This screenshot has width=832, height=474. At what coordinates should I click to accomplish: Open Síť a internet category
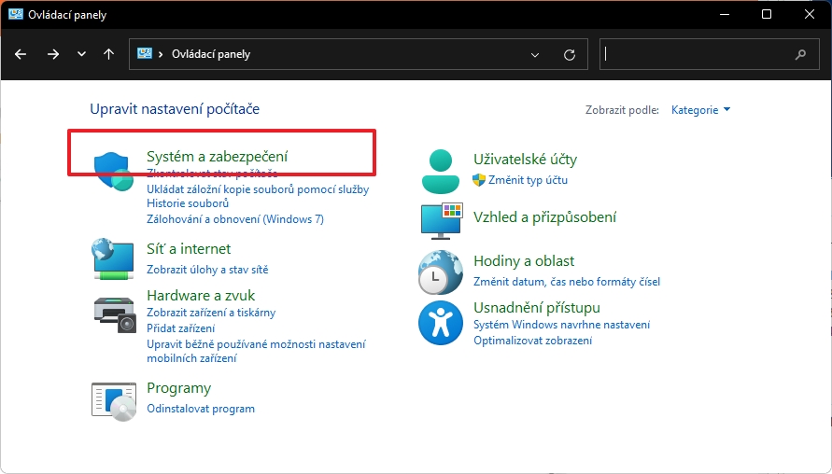point(189,249)
